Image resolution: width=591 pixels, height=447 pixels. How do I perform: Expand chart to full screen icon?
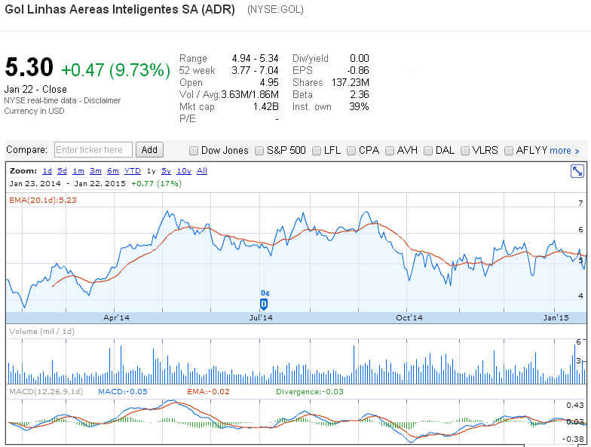(x=577, y=171)
